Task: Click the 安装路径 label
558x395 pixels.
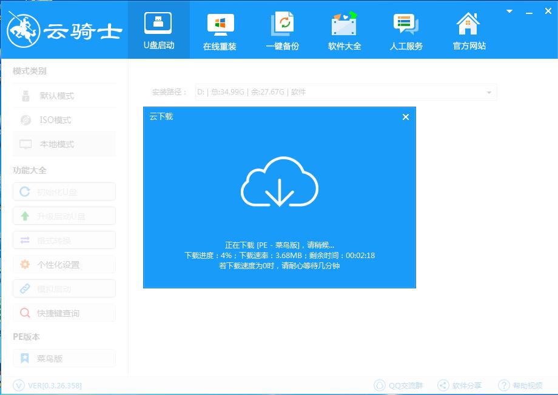Action: 169,92
